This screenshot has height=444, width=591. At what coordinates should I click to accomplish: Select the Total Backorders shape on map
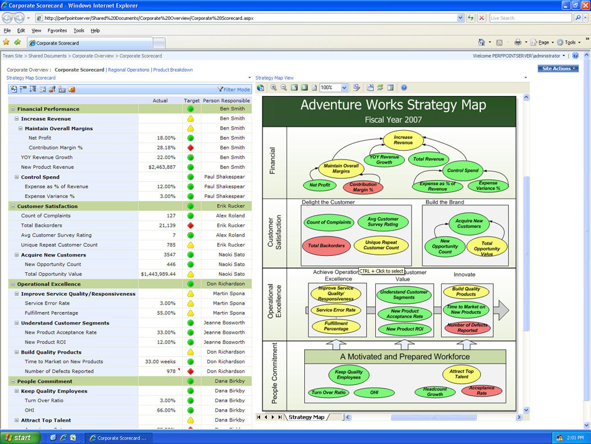click(327, 245)
